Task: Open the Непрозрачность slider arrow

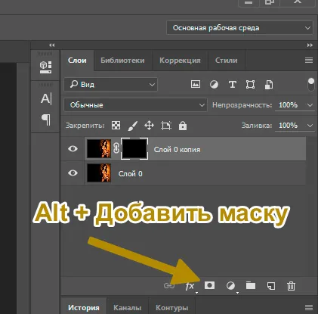Action: point(310,105)
